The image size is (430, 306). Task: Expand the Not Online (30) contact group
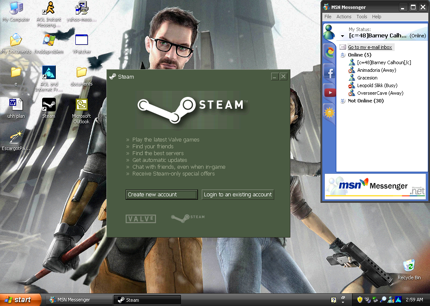[x=343, y=101]
